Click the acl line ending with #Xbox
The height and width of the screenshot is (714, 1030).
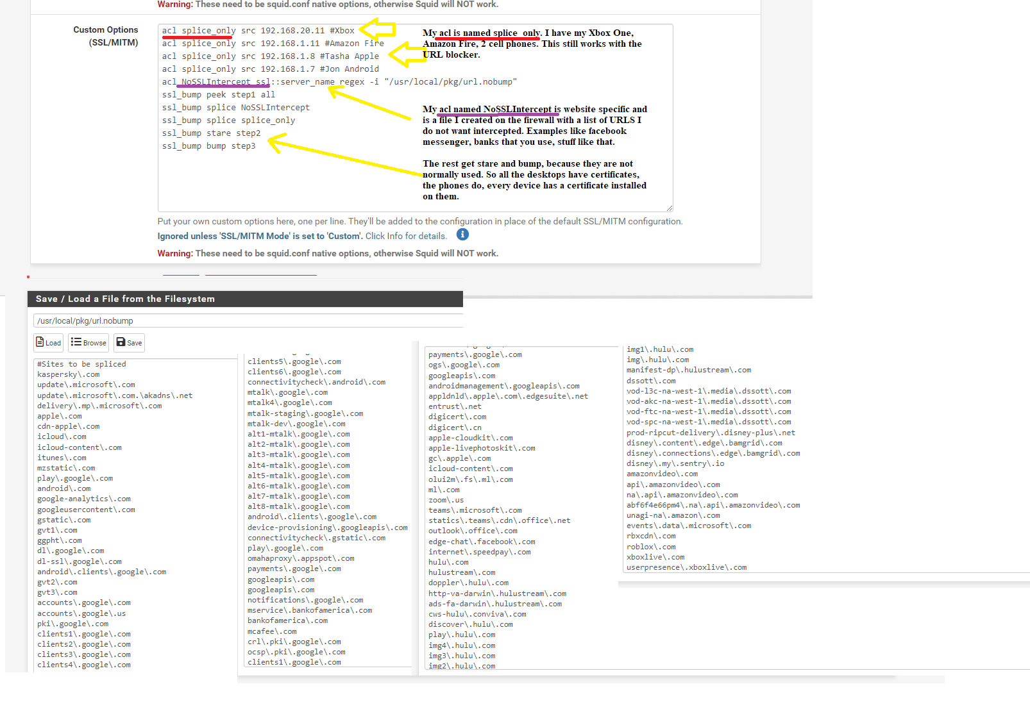258,31
